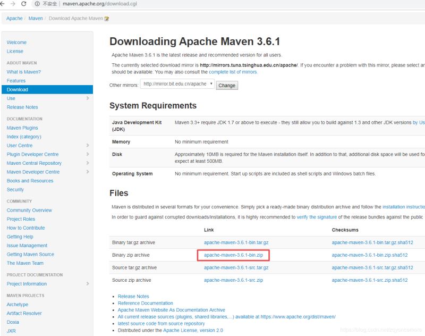
Task: Open Getting Maven Source sidebar link
Action: [30, 254]
